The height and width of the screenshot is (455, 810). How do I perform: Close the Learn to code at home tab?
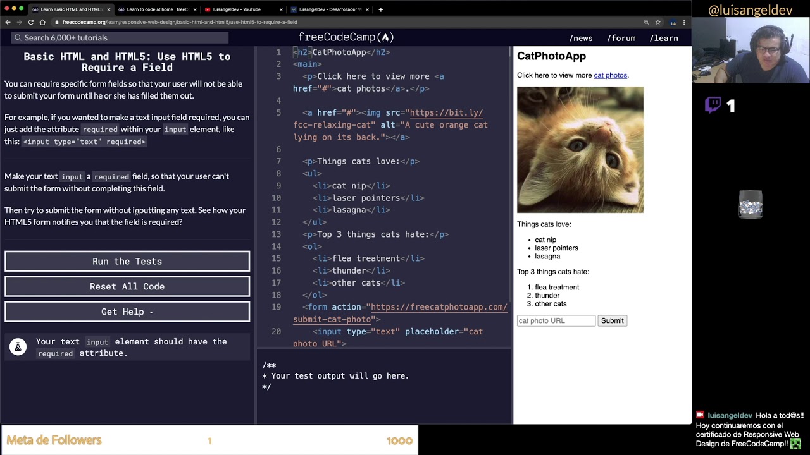point(195,9)
